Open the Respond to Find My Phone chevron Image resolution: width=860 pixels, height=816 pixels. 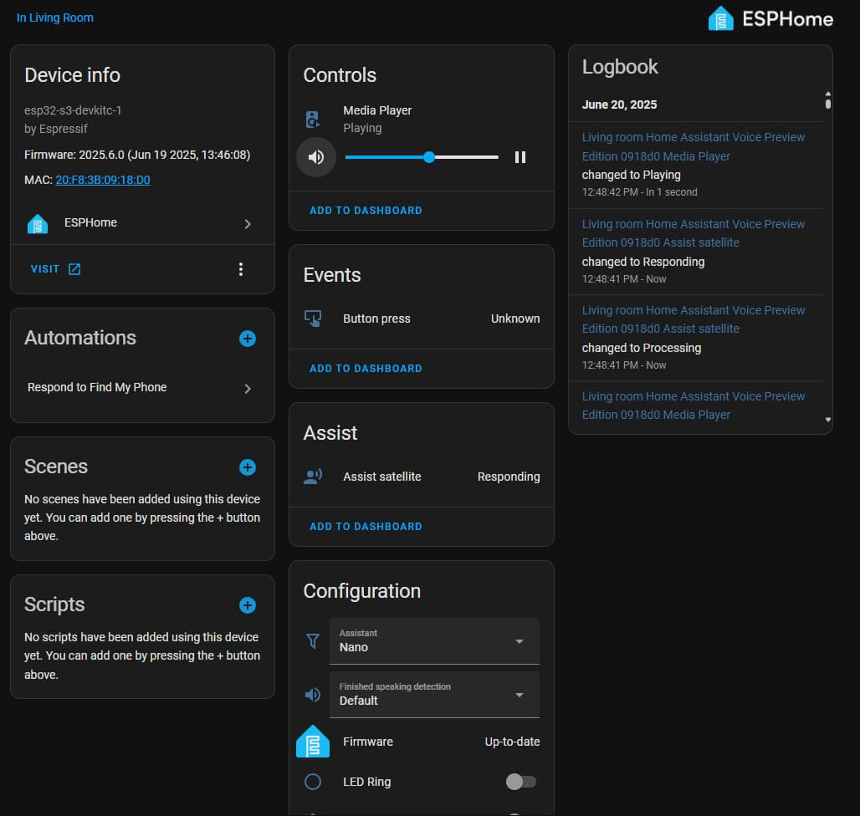pos(248,389)
